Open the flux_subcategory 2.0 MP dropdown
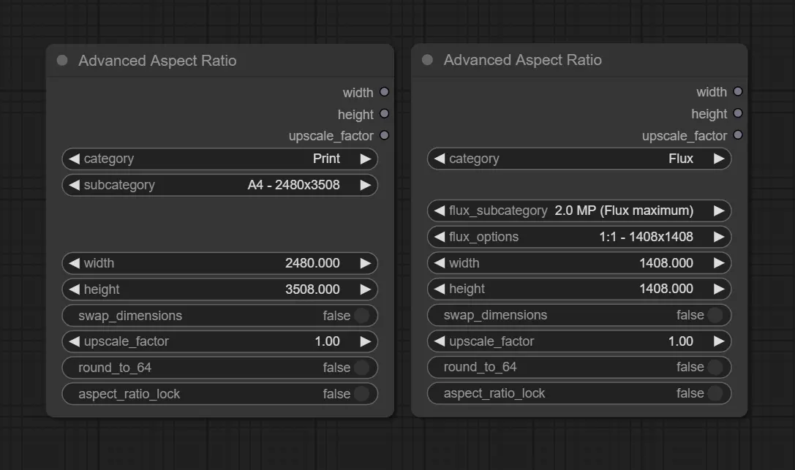This screenshot has height=470, width=795. click(579, 211)
